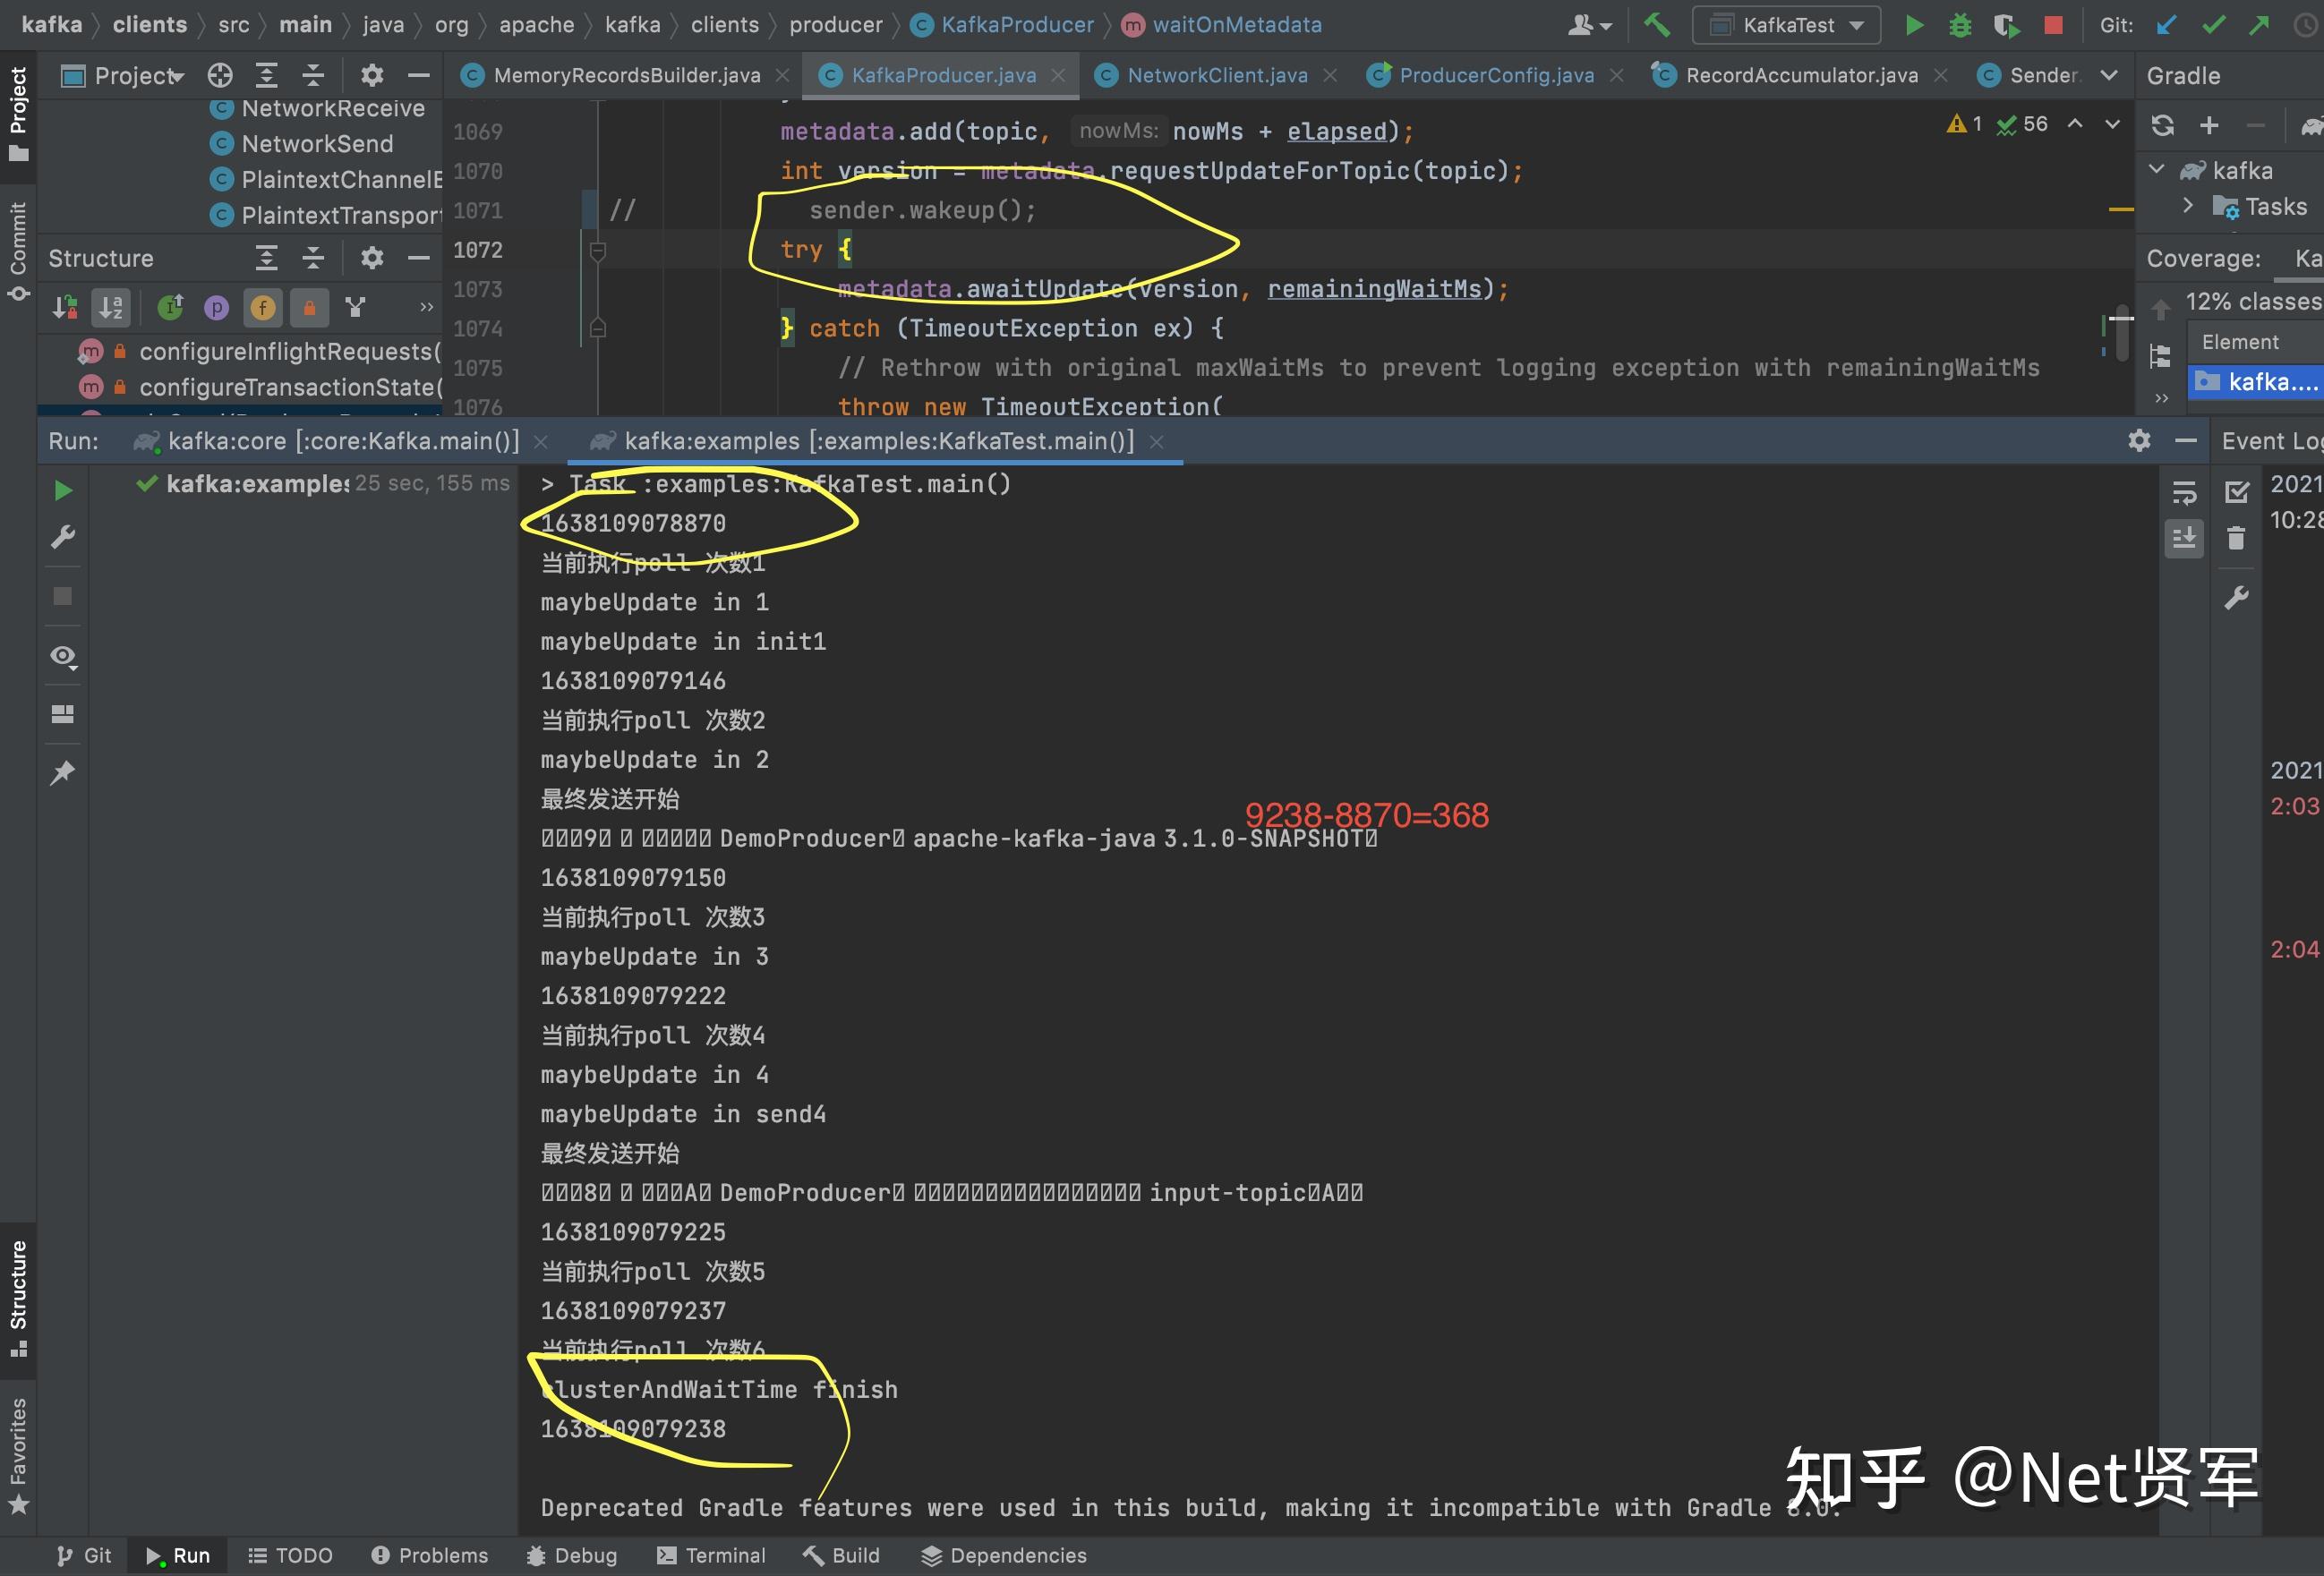The image size is (2324, 1576).
Task: Switch to NetworkClient.java editor tab
Action: 1216,75
